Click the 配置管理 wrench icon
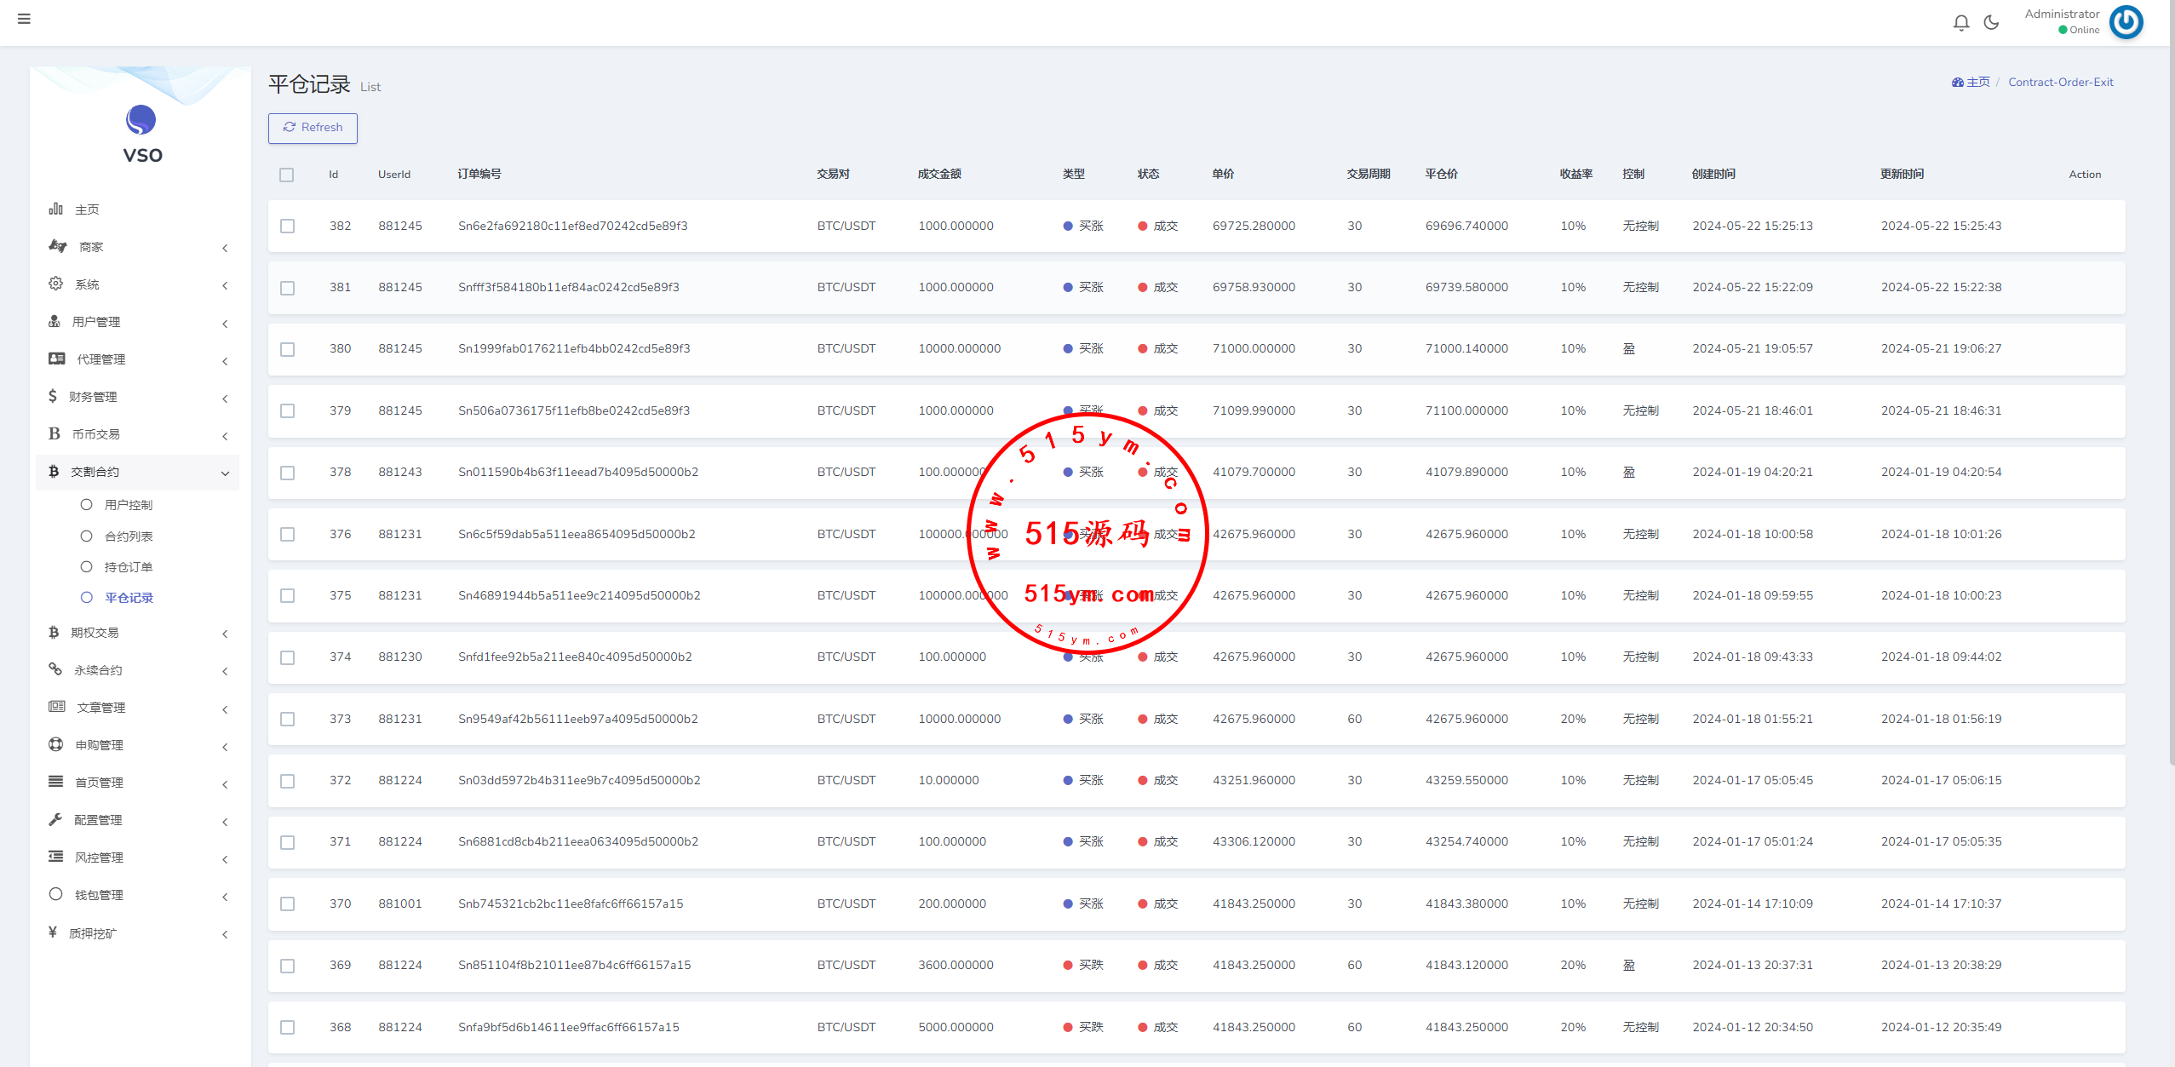 click(x=56, y=819)
